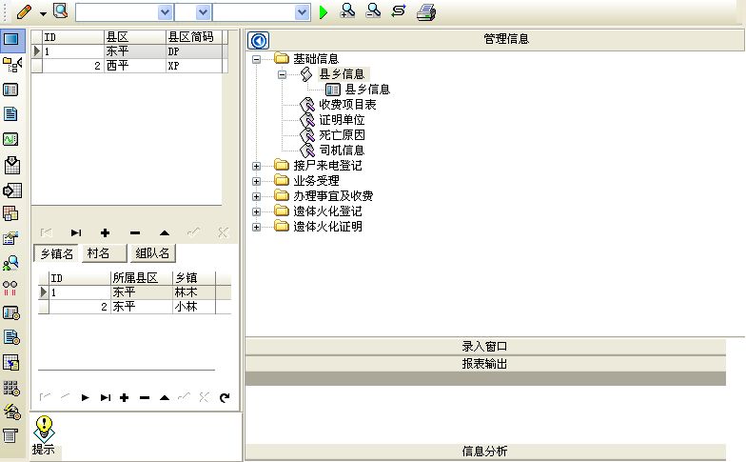Click the S-shaped loop arrows icon
Viewport: 746px width, 462px height.
pyautogui.click(x=399, y=11)
